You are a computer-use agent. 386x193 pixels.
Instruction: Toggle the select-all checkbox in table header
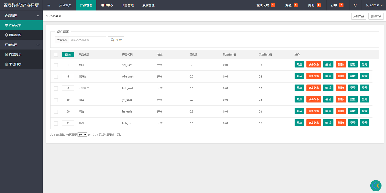(x=56, y=55)
